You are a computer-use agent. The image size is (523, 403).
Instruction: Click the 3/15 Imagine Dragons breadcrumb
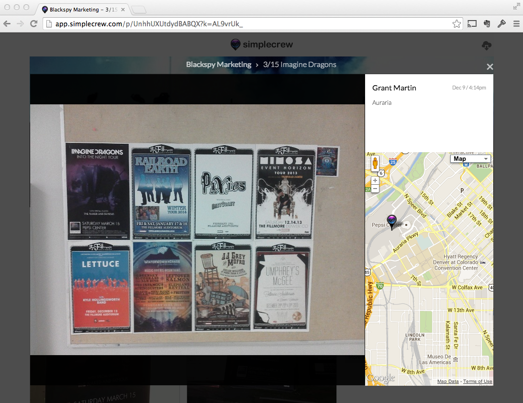[x=300, y=65]
